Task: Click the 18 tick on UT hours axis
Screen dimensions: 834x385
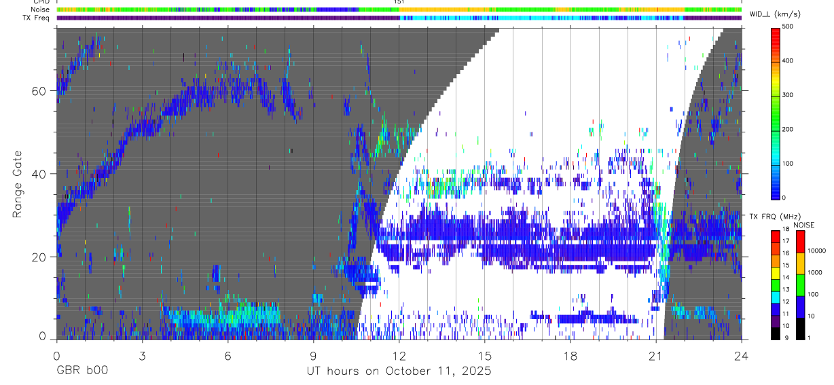Action: 570,355
